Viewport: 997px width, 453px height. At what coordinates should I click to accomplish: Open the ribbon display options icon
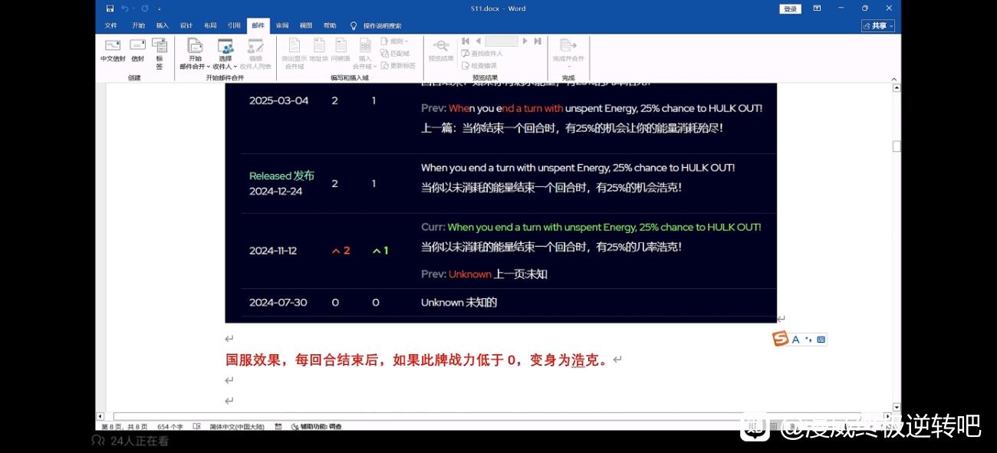pyautogui.click(x=818, y=8)
